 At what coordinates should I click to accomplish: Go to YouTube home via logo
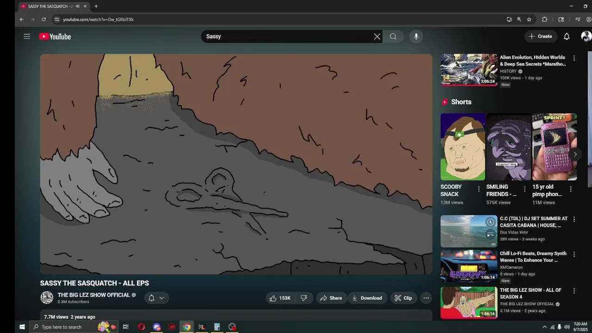click(55, 37)
